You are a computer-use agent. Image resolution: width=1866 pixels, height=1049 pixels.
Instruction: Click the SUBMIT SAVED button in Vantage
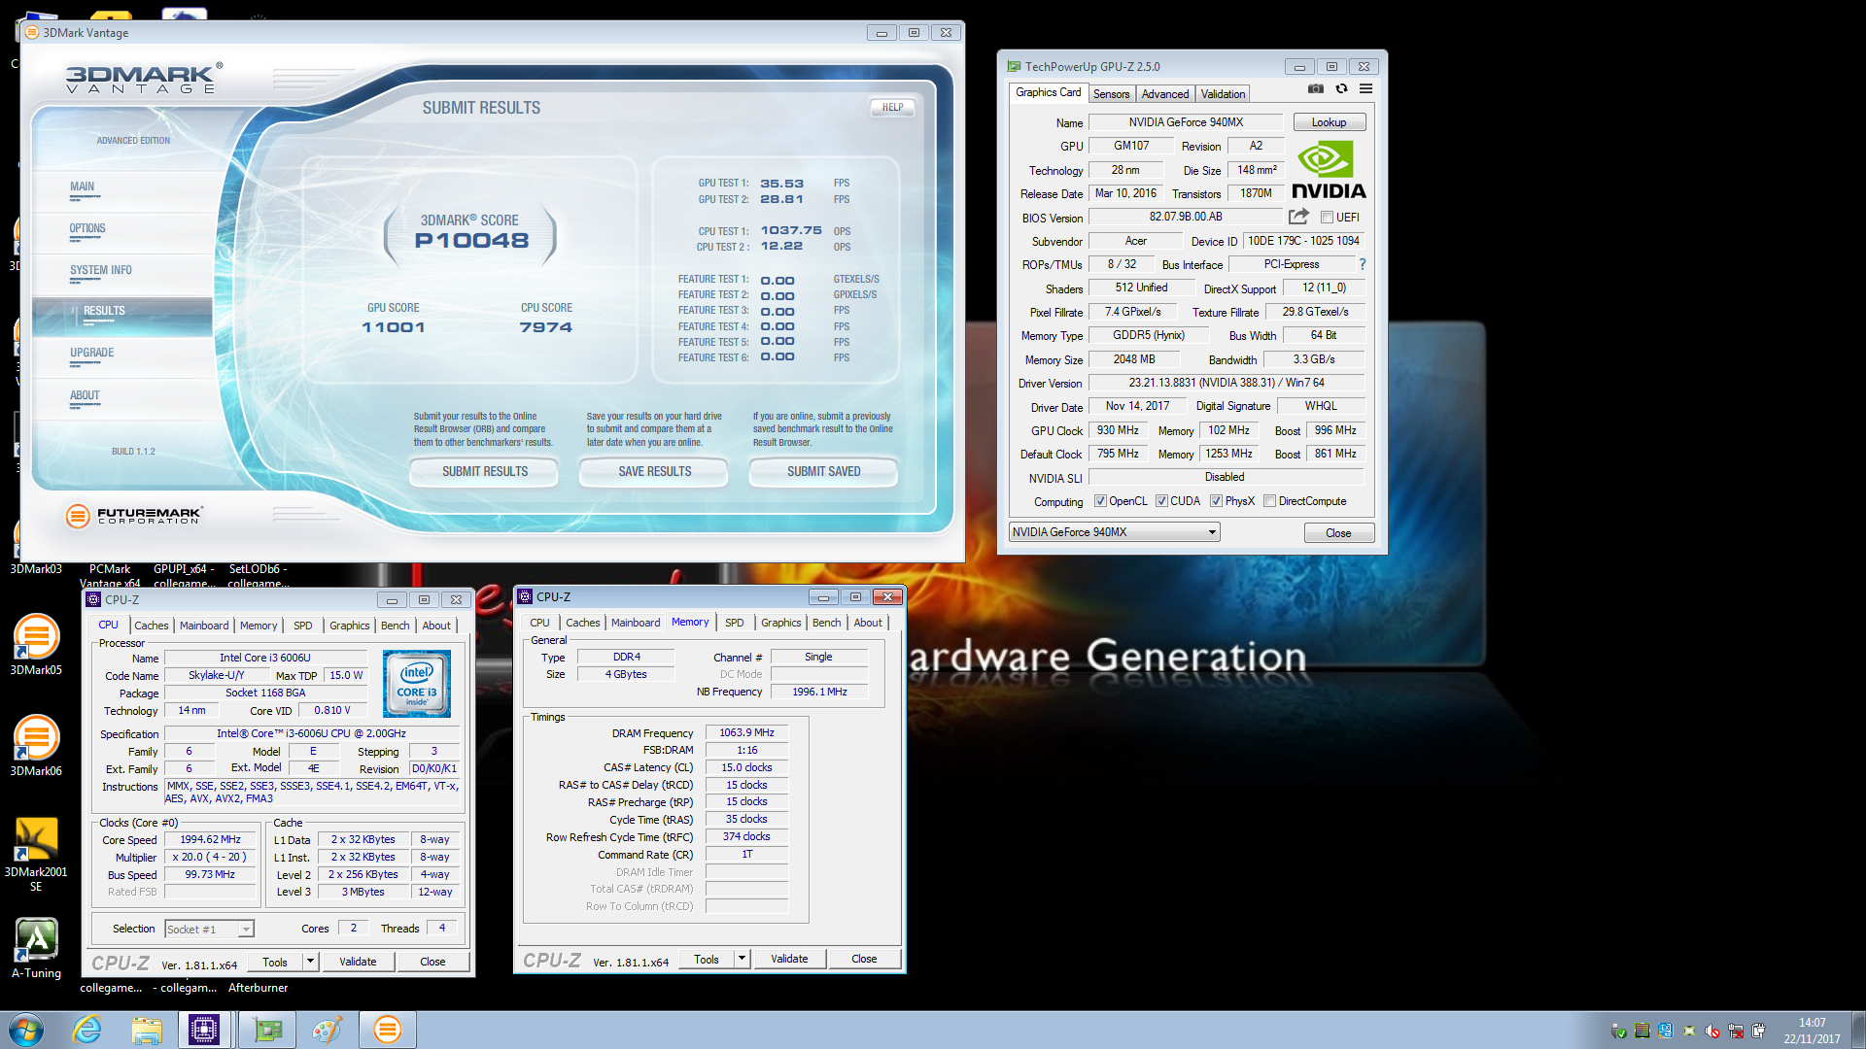[x=823, y=471]
